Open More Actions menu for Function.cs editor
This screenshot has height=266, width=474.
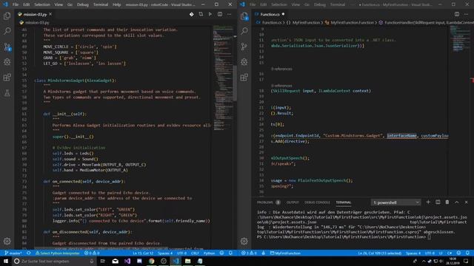pos(466,14)
